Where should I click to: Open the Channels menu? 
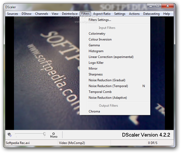tap(42, 14)
